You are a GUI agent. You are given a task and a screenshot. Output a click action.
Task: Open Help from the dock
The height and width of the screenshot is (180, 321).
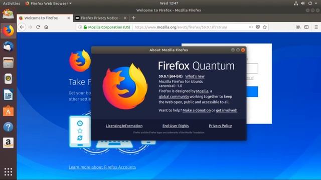coord(8,127)
